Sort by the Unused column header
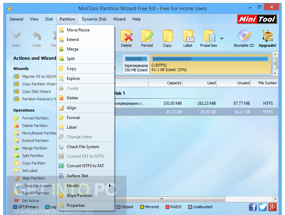285x215 pixels. tap(234, 83)
